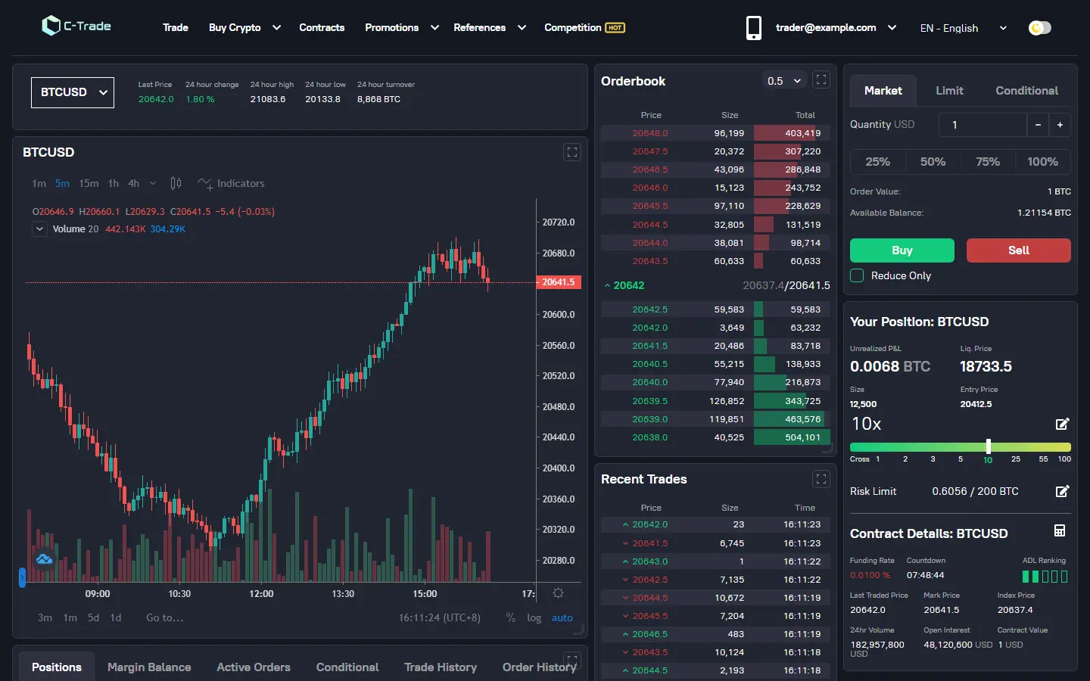Click Go to... date on chart

pos(165,617)
